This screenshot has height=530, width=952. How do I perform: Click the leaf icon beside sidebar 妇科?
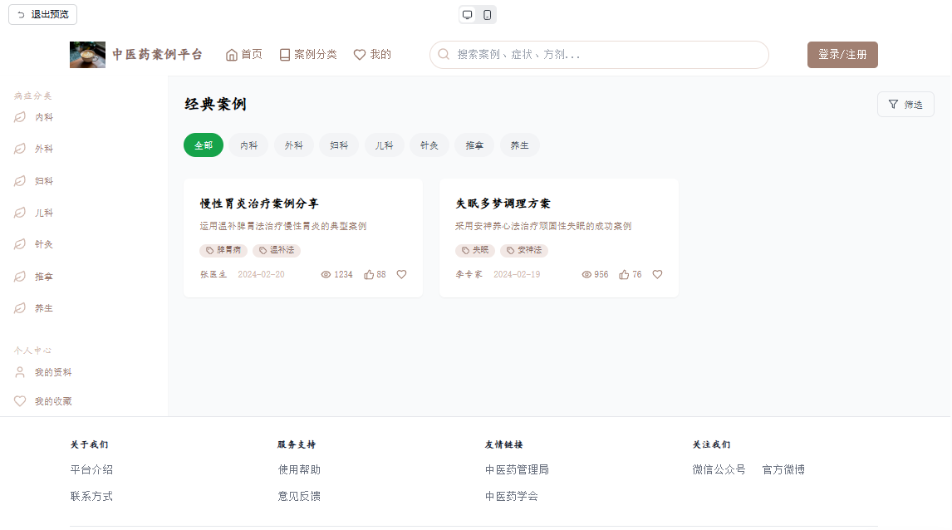coord(20,181)
